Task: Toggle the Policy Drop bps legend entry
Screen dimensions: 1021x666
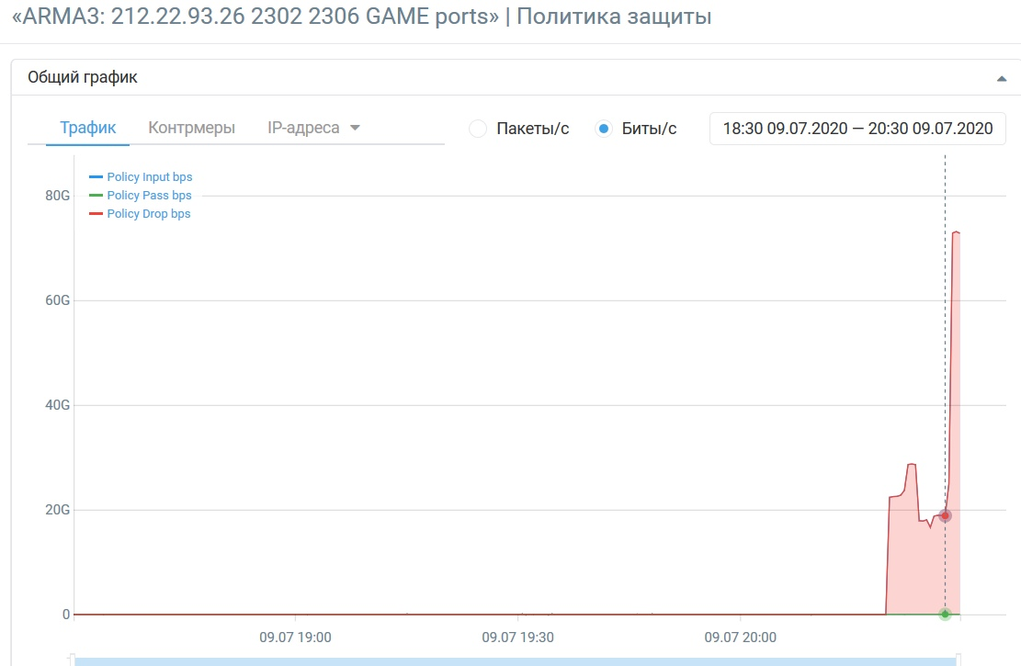Action: tap(140, 213)
